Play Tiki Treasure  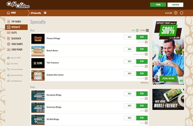[x=142, y=61]
